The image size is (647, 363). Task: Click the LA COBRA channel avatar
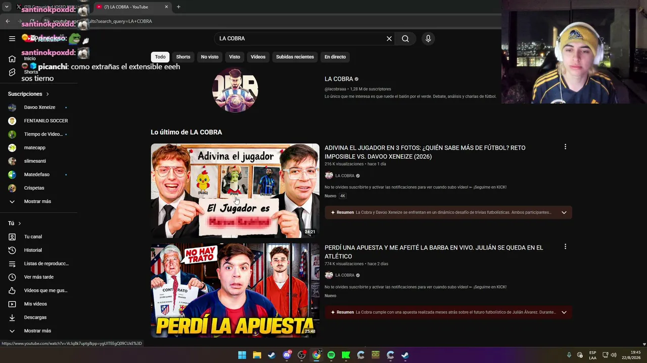[x=235, y=90]
